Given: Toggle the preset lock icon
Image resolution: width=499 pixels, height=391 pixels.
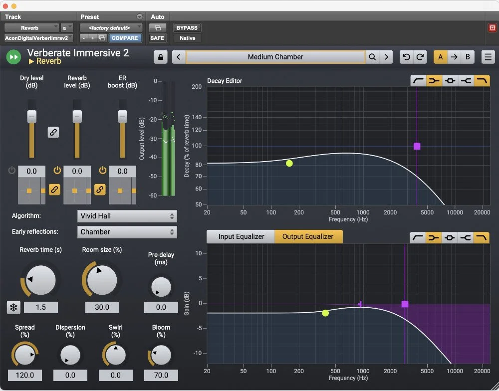Looking at the screenshot, I should (x=160, y=57).
